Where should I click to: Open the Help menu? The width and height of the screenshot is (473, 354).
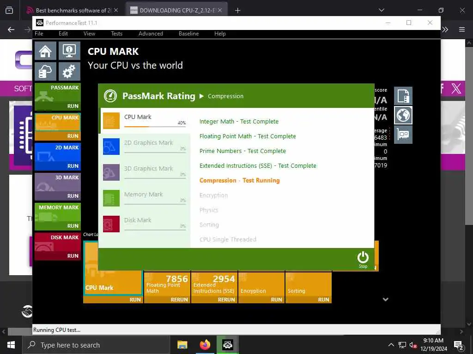[220, 33]
